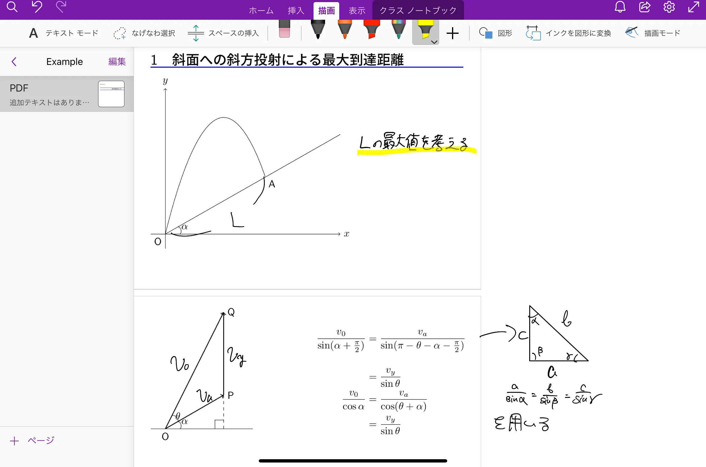Select the black pen tool
The width and height of the screenshot is (706, 467).
point(318,30)
